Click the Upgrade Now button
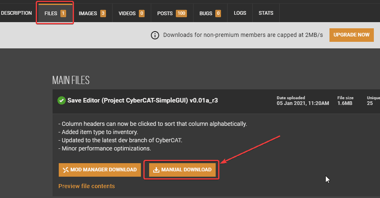The image size is (380, 198). (351, 35)
